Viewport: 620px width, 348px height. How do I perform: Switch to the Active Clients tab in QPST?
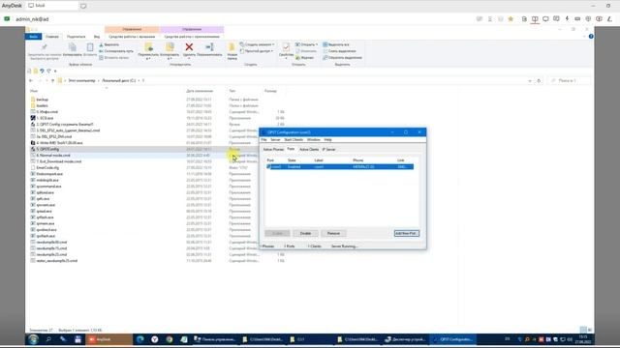click(309, 150)
